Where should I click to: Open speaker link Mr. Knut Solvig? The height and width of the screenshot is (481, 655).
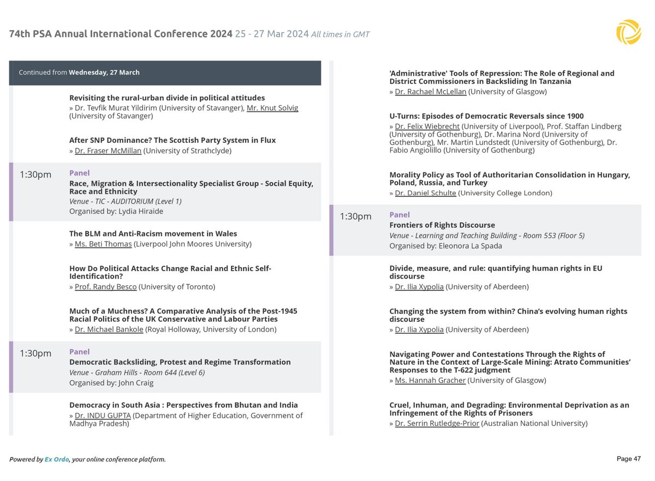pos(272,108)
